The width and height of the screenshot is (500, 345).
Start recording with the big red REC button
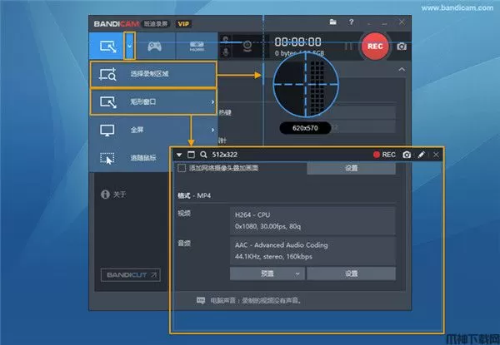pos(375,47)
